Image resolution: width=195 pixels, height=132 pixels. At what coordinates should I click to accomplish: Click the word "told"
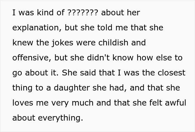[x=100, y=28]
